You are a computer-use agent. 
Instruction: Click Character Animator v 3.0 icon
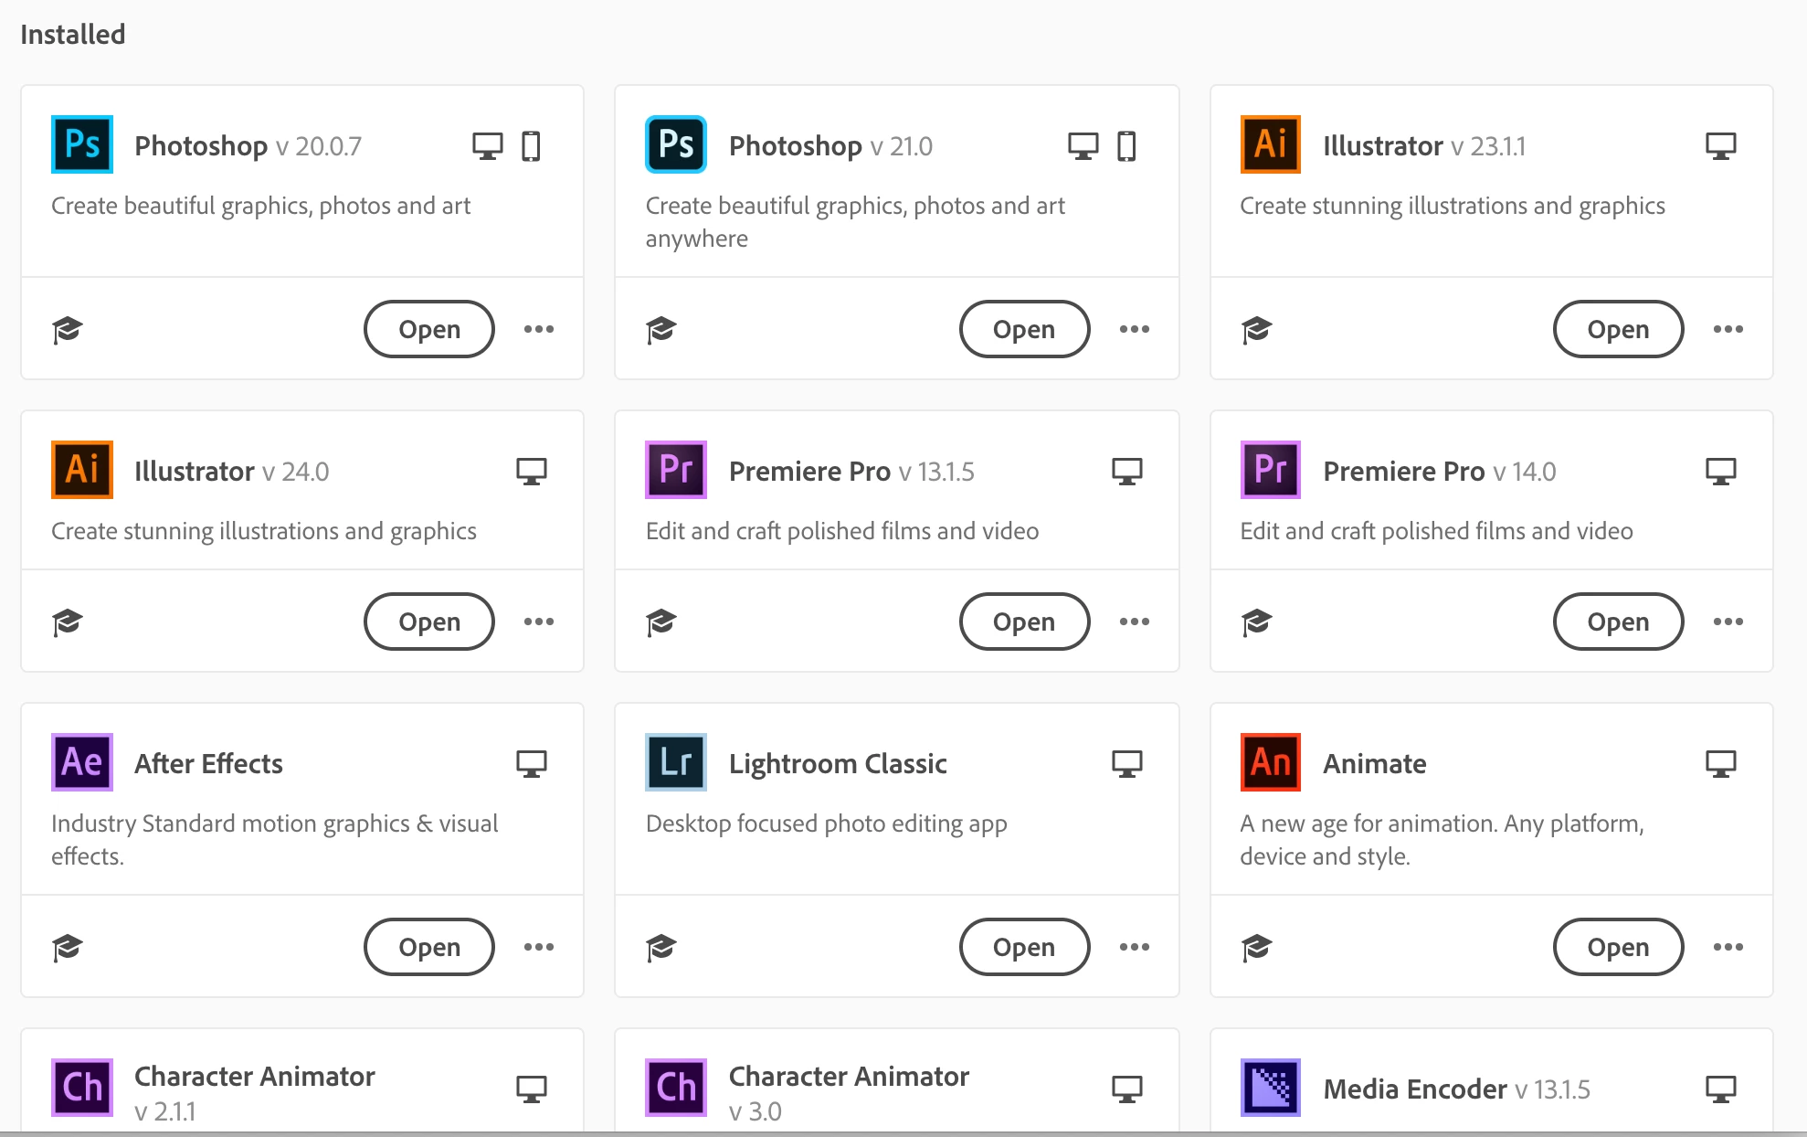coord(675,1088)
